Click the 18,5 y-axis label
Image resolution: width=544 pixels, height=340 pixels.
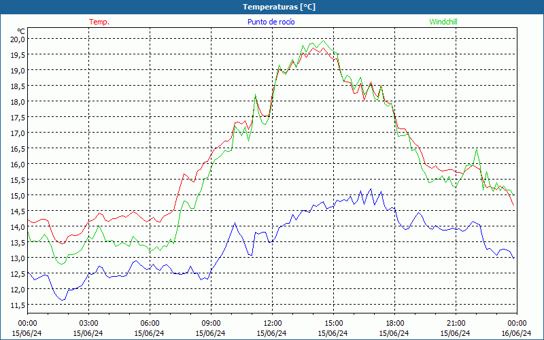click(x=18, y=86)
